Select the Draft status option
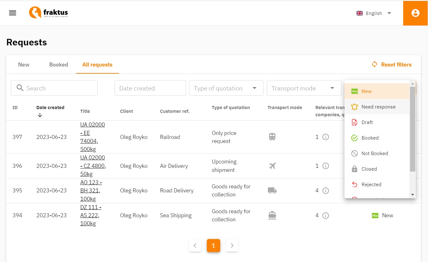 coord(377,122)
